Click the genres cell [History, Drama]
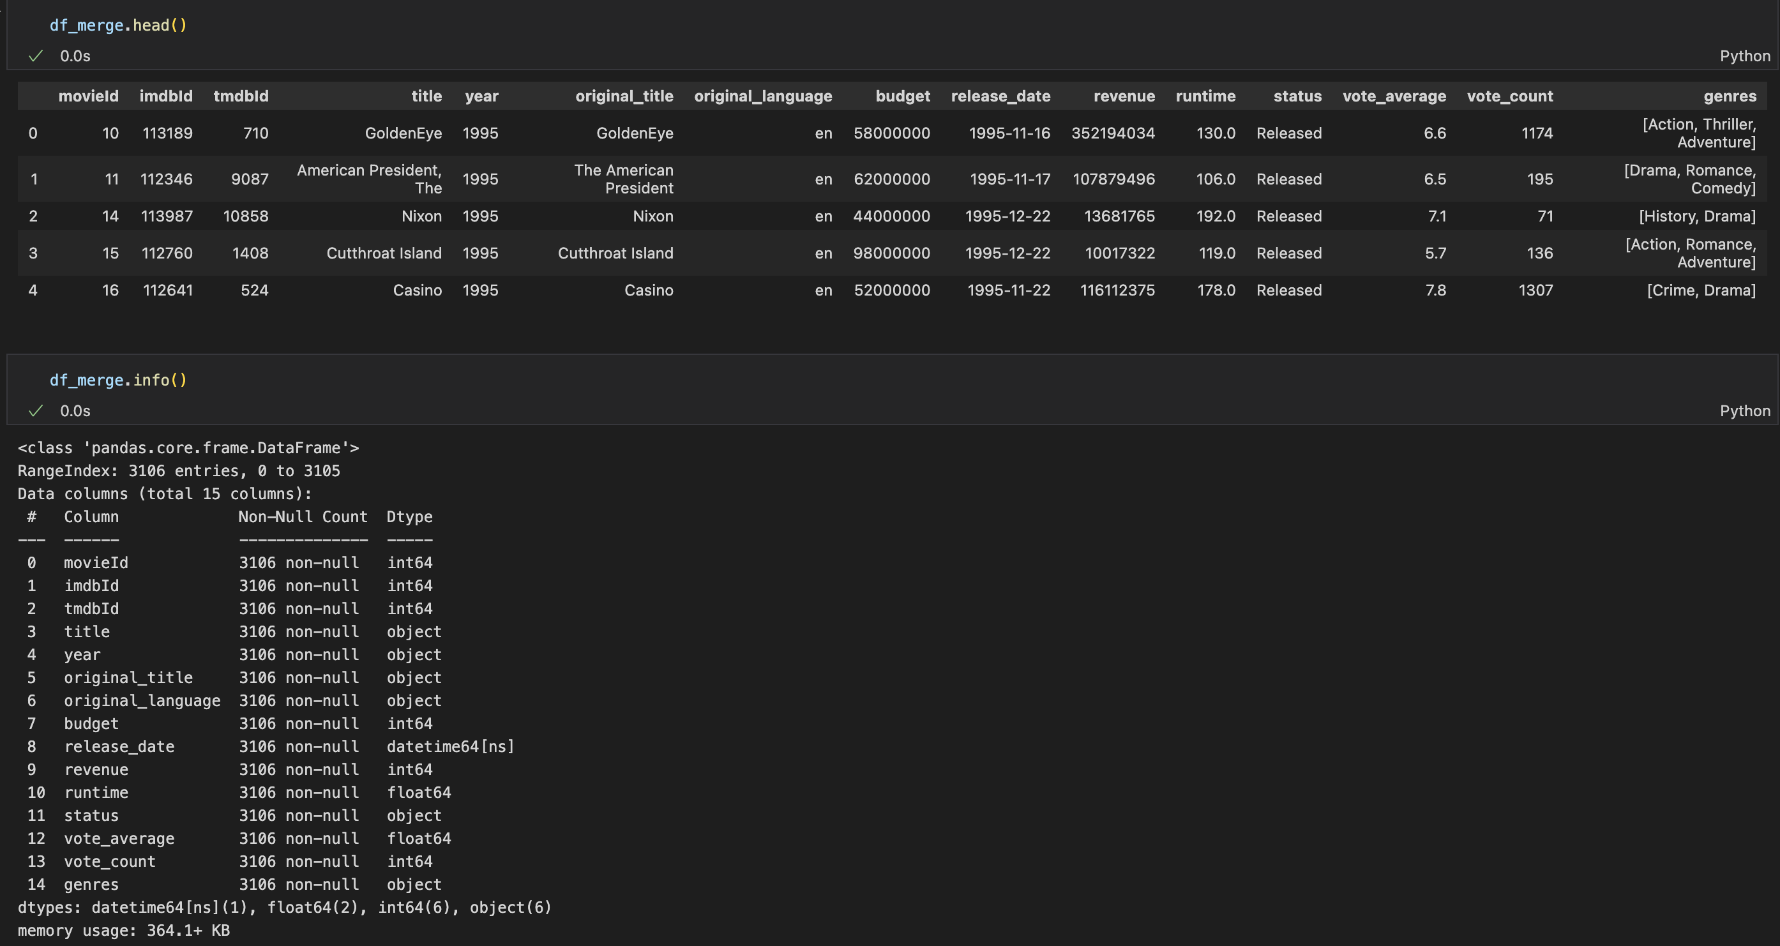Image resolution: width=1780 pixels, height=946 pixels. click(x=1697, y=216)
